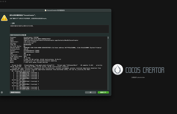Click the Shared Cache line

56,48
